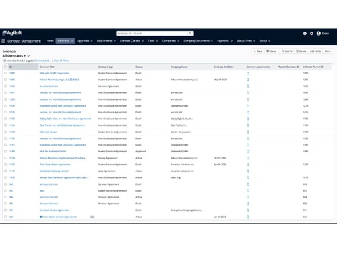Open attachment icon in Exclusive Service Agreement row
The height and width of the screenshot is (253, 337).
(248, 210)
